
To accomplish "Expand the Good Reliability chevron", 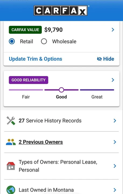I will [x=113, y=80].
